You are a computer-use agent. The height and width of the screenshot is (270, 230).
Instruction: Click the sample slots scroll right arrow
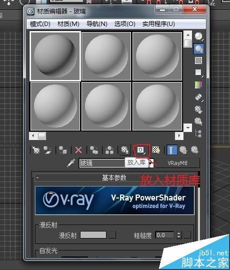[179, 136]
